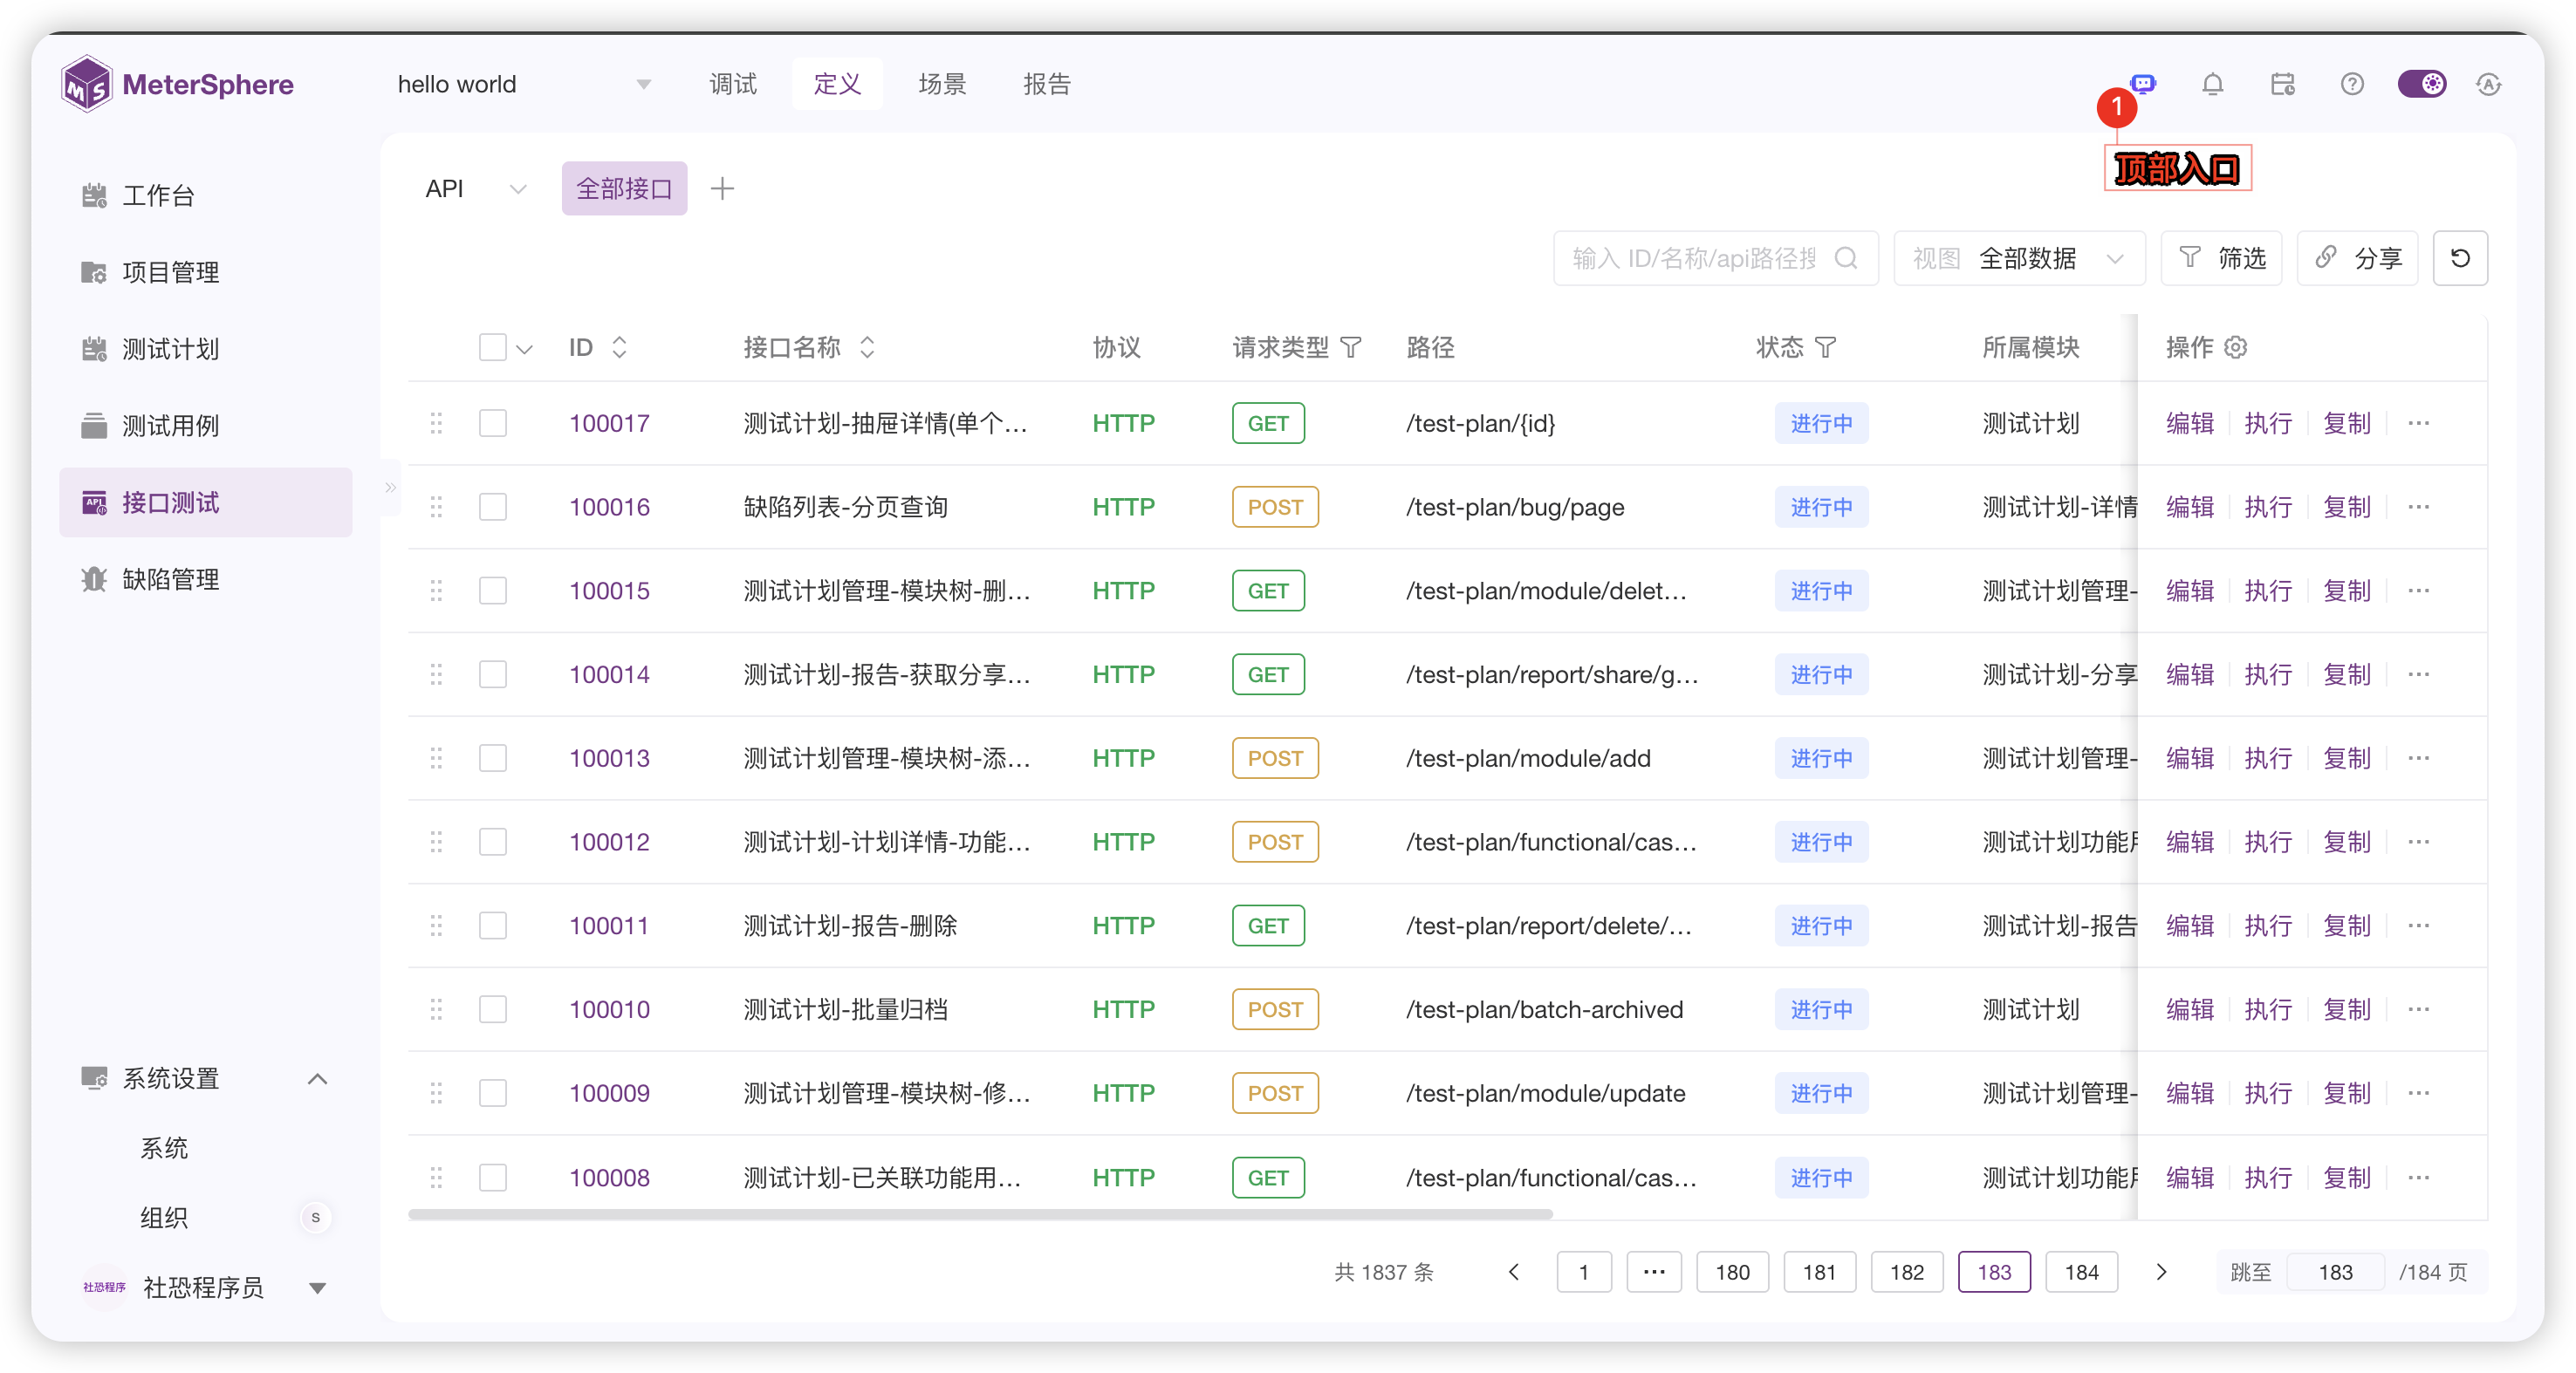This screenshot has height=1373, width=2576.
Task: Click the 分享 share button
Action: pos(2357,259)
